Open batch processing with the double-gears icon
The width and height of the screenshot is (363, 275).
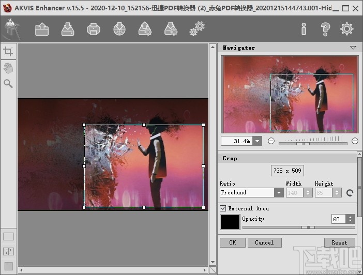197,29
